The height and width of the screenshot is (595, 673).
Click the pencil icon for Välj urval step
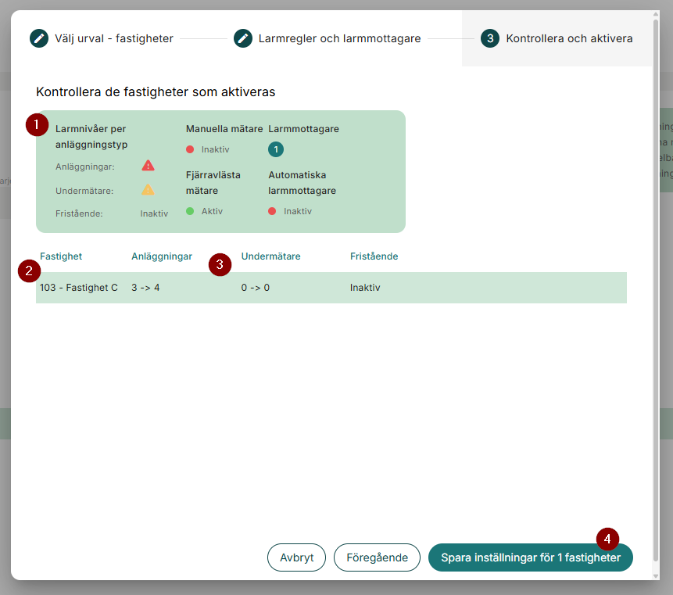39,38
